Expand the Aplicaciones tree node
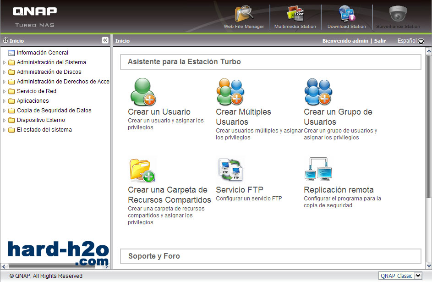This screenshot has height=282, width=432. pos(4,101)
